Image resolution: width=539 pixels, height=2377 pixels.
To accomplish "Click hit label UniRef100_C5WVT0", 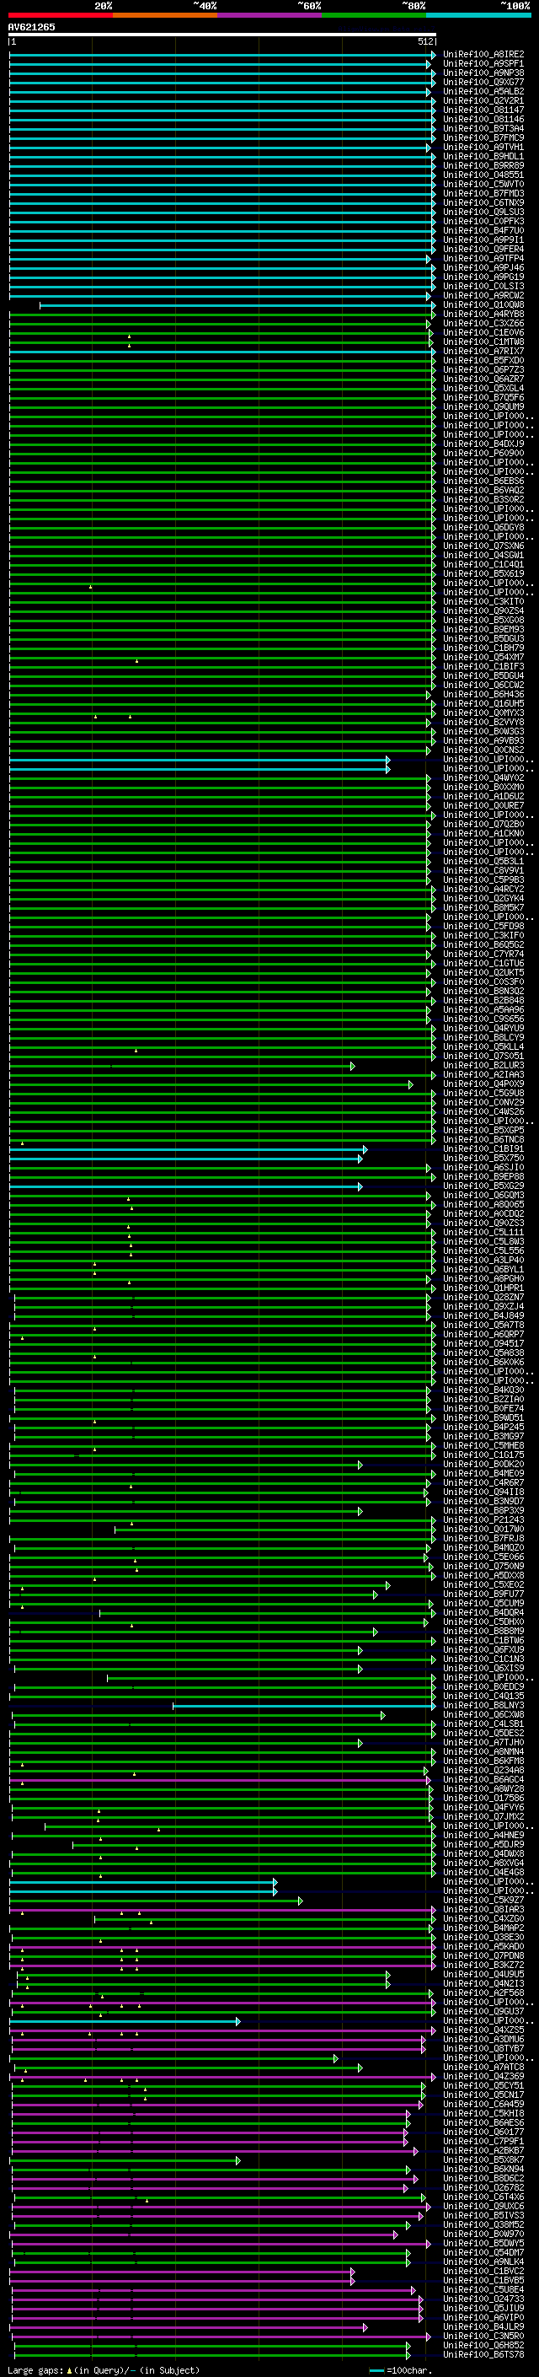I will 483,184.
